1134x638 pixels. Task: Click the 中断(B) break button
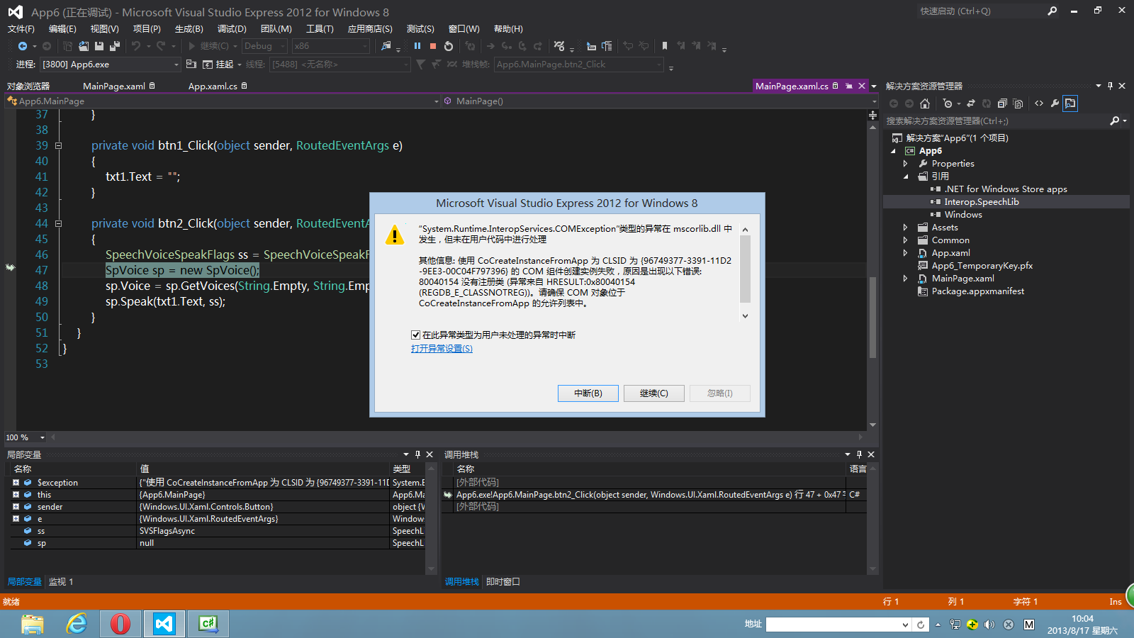pos(588,393)
